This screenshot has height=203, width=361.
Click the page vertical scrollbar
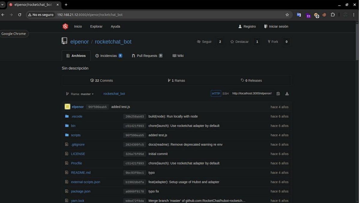click(x=357, y=42)
